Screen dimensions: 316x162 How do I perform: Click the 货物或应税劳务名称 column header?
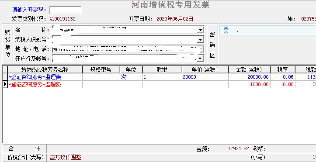[x=45, y=69]
